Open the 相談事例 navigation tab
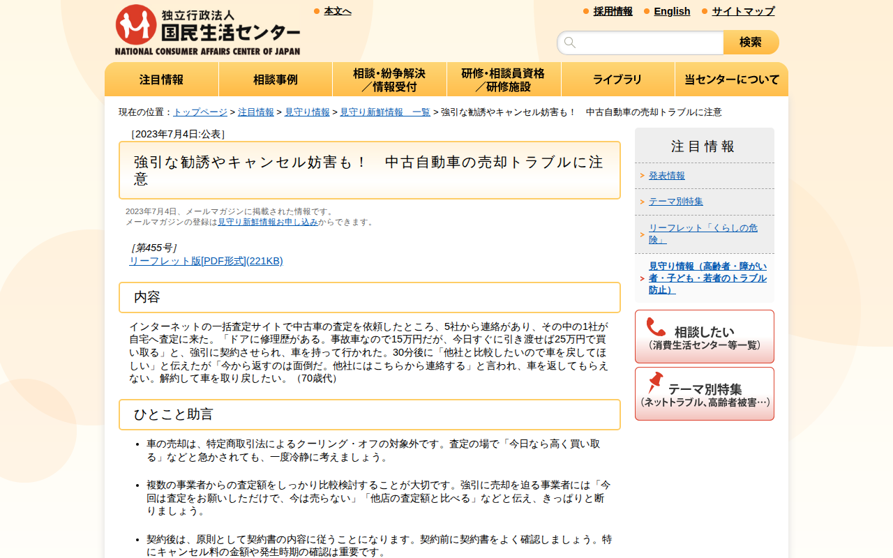Image resolution: width=893 pixels, height=558 pixels. 276,80
